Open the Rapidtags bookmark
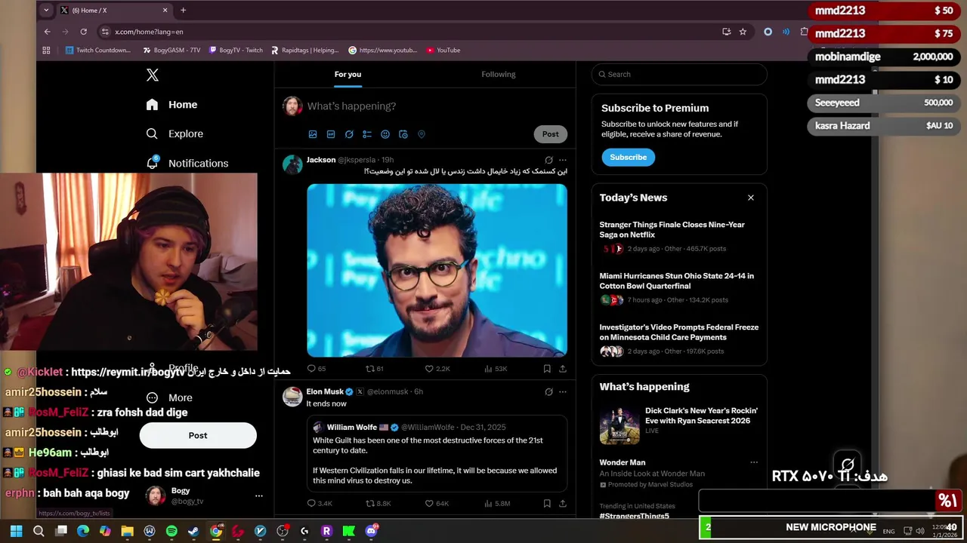The height and width of the screenshot is (543, 967). [x=304, y=51]
